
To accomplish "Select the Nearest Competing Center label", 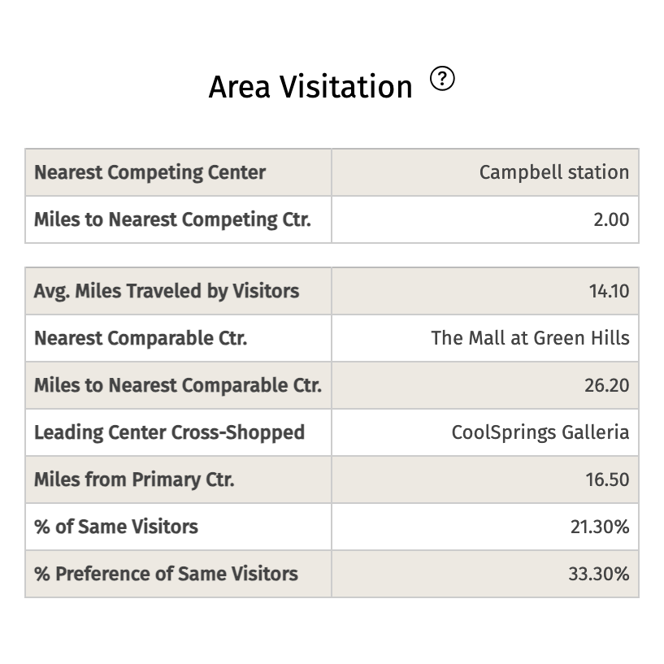I will pos(150,172).
